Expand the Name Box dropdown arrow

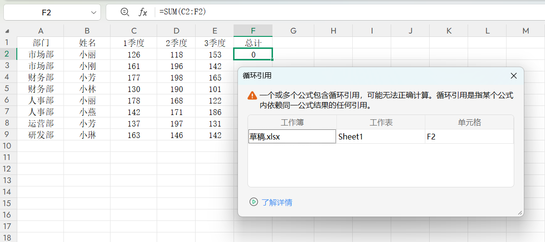[93, 12]
